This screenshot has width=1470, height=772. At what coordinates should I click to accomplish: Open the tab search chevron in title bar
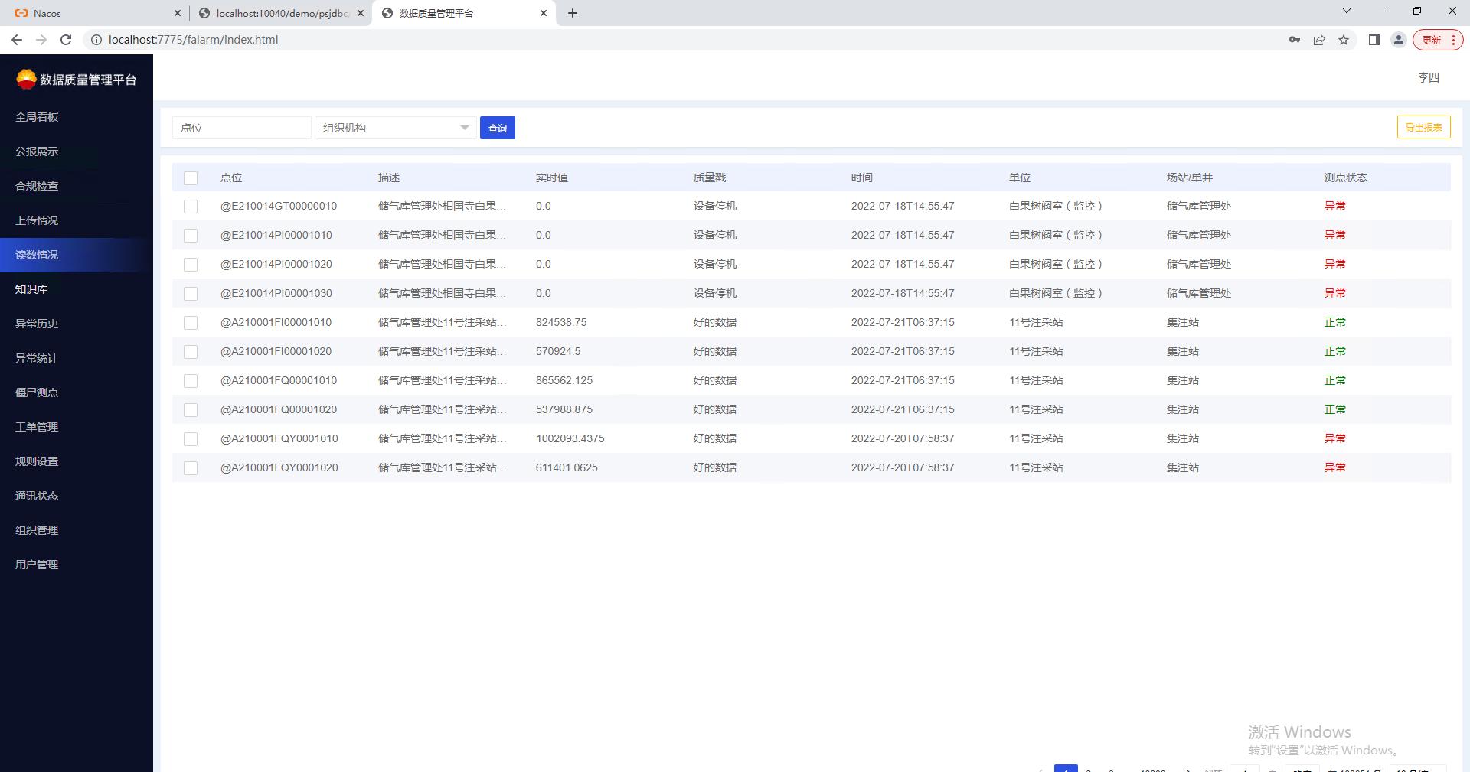point(1346,11)
